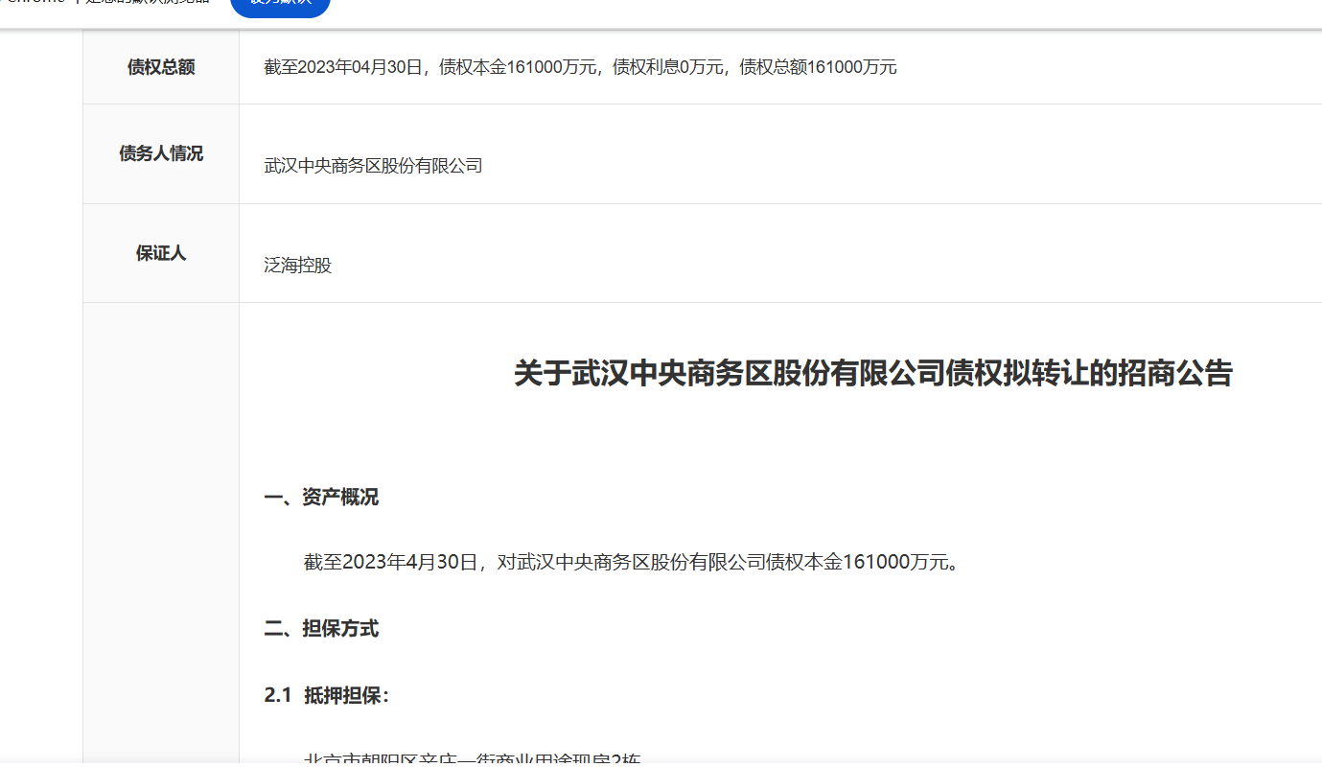Click the guarantor value '泛海控股'

(x=298, y=266)
